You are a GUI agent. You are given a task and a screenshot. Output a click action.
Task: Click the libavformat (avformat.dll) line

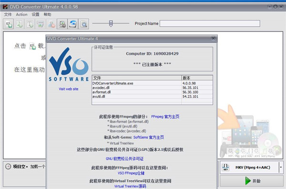pos(128,121)
